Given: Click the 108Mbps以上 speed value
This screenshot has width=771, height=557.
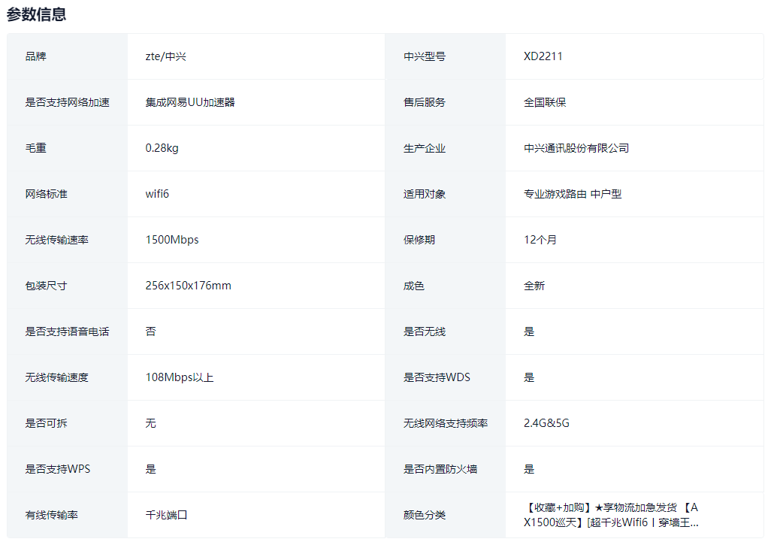Looking at the screenshot, I should tap(180, 377).
